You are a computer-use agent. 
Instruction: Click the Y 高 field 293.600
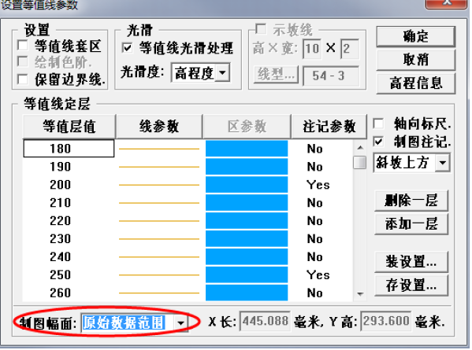click(386, 321)
